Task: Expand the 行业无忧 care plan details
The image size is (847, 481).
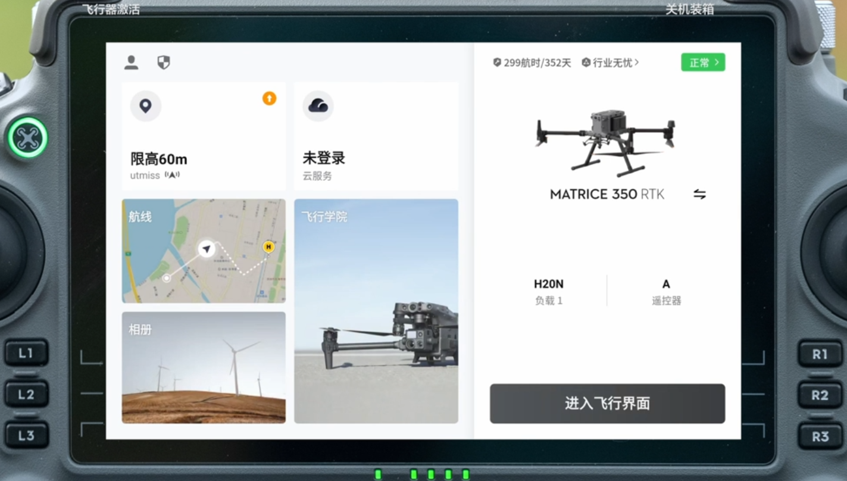Action: (x=611, y=63)
